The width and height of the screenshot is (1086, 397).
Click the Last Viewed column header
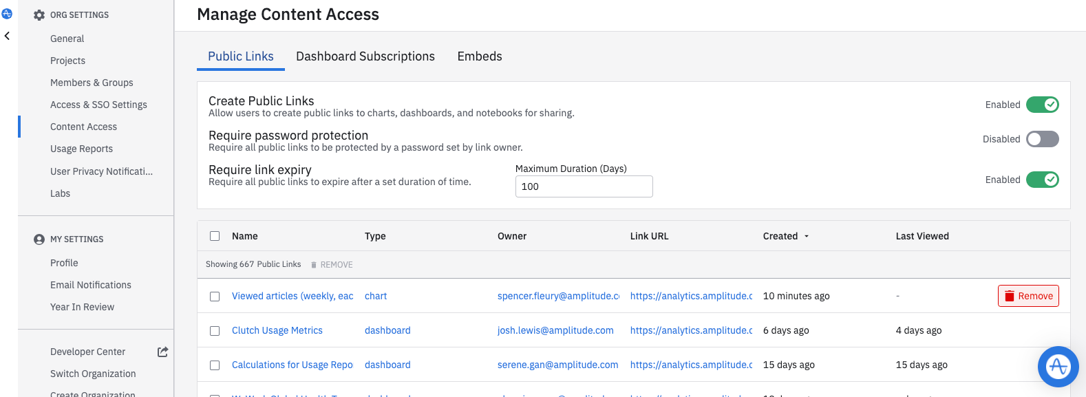pos(922,236)
